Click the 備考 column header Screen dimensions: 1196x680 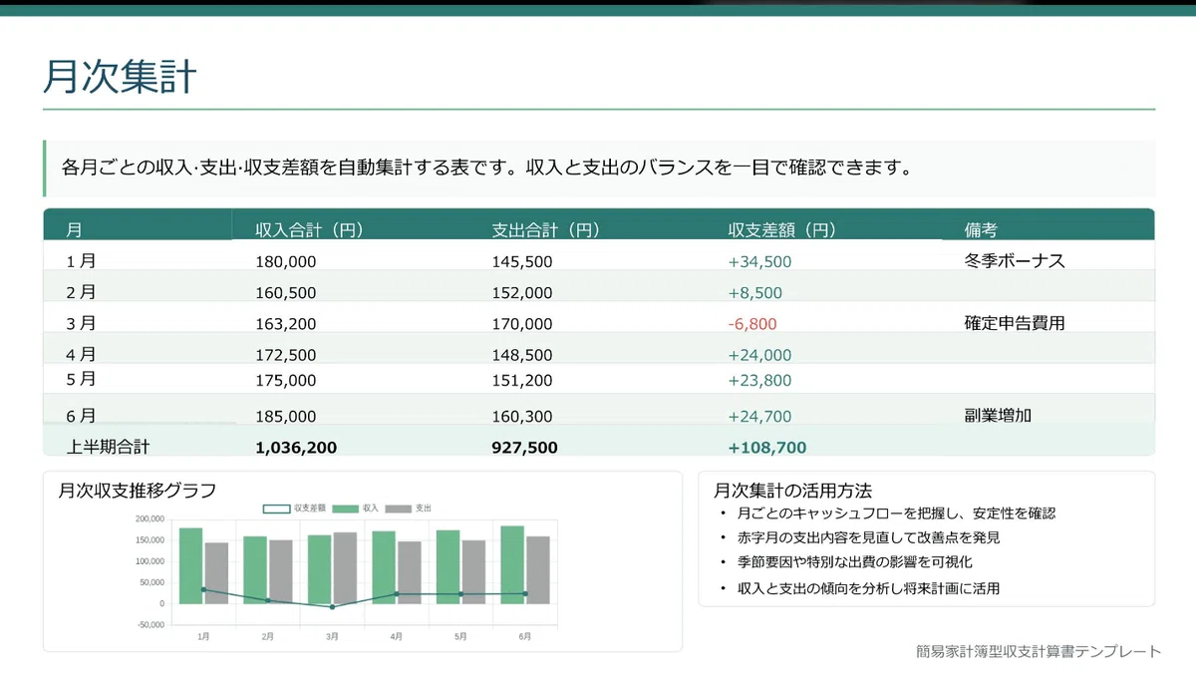pos(981,230)
